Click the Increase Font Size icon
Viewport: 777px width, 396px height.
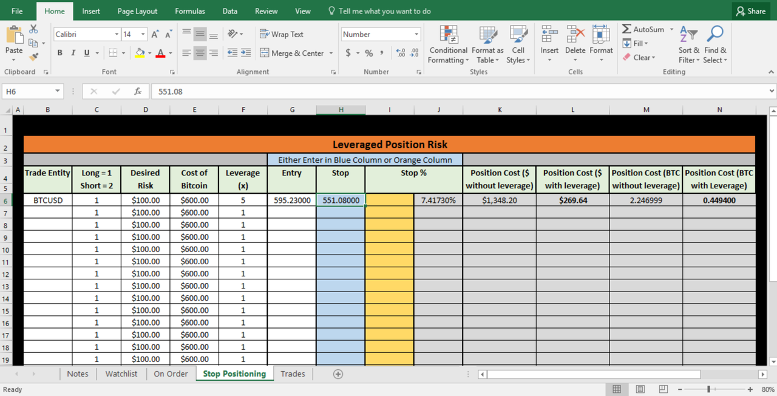point(155,35)
